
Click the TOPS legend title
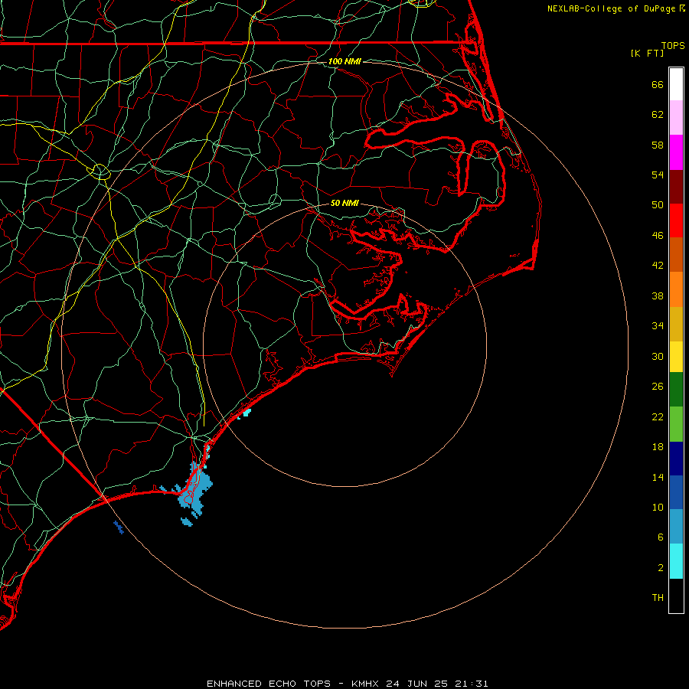673,45
